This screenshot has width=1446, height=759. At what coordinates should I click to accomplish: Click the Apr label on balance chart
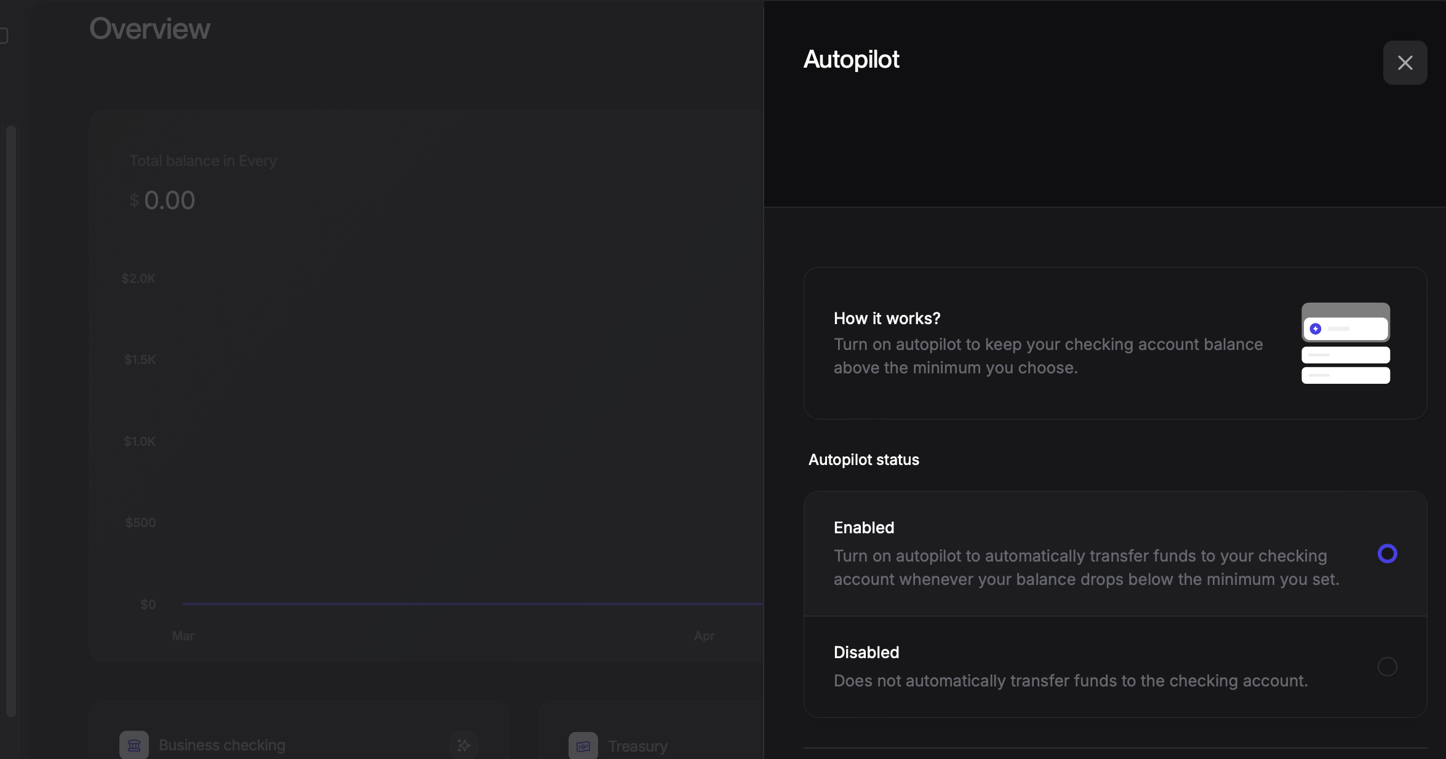click(704, 636)
